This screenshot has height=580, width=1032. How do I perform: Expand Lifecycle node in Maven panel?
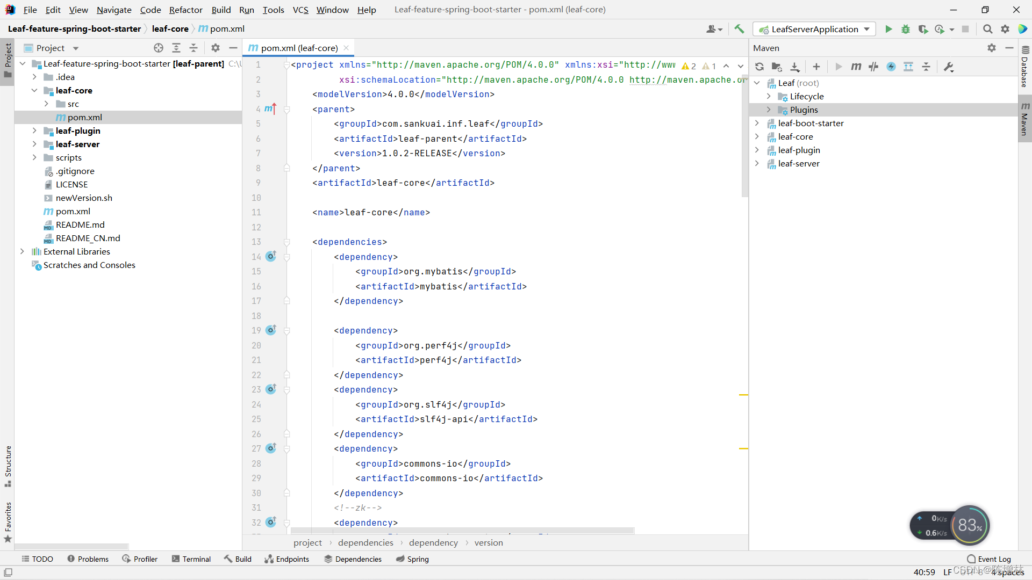769,96
